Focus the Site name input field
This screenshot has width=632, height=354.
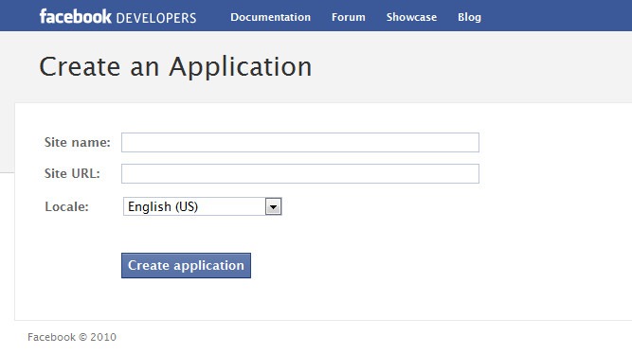pos(300,143)
